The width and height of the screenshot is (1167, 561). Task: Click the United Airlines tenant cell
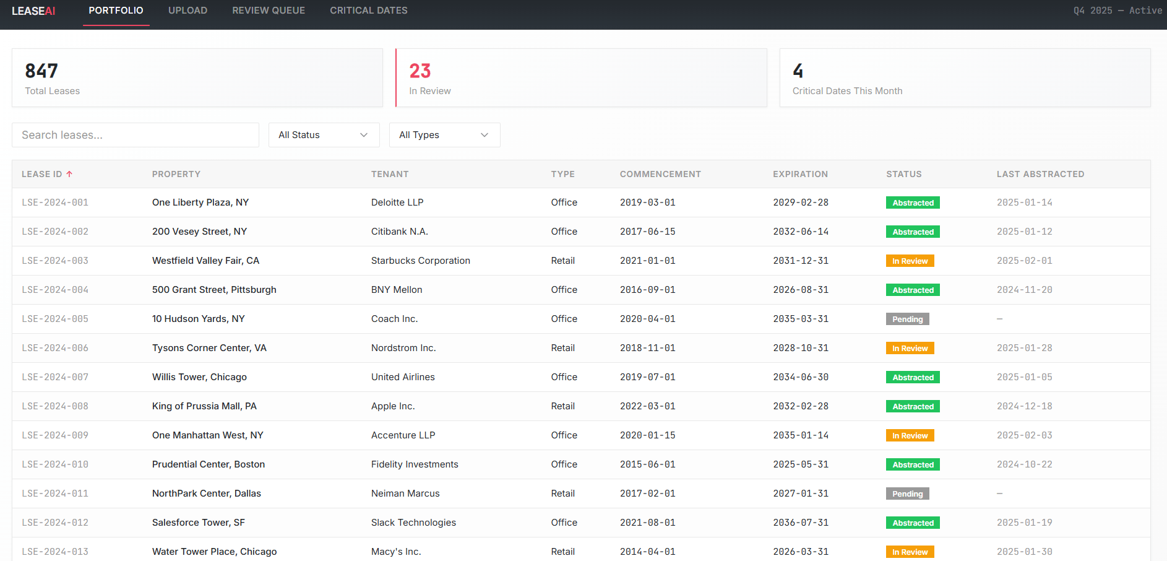click(403, 377)
